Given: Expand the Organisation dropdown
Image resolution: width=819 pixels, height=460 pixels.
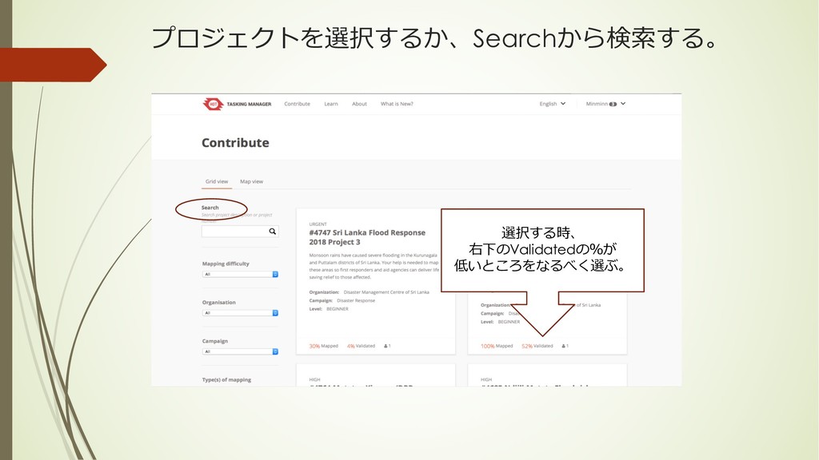Looking at the screenshot, I should pyautogui.click(x=240, y=313).
